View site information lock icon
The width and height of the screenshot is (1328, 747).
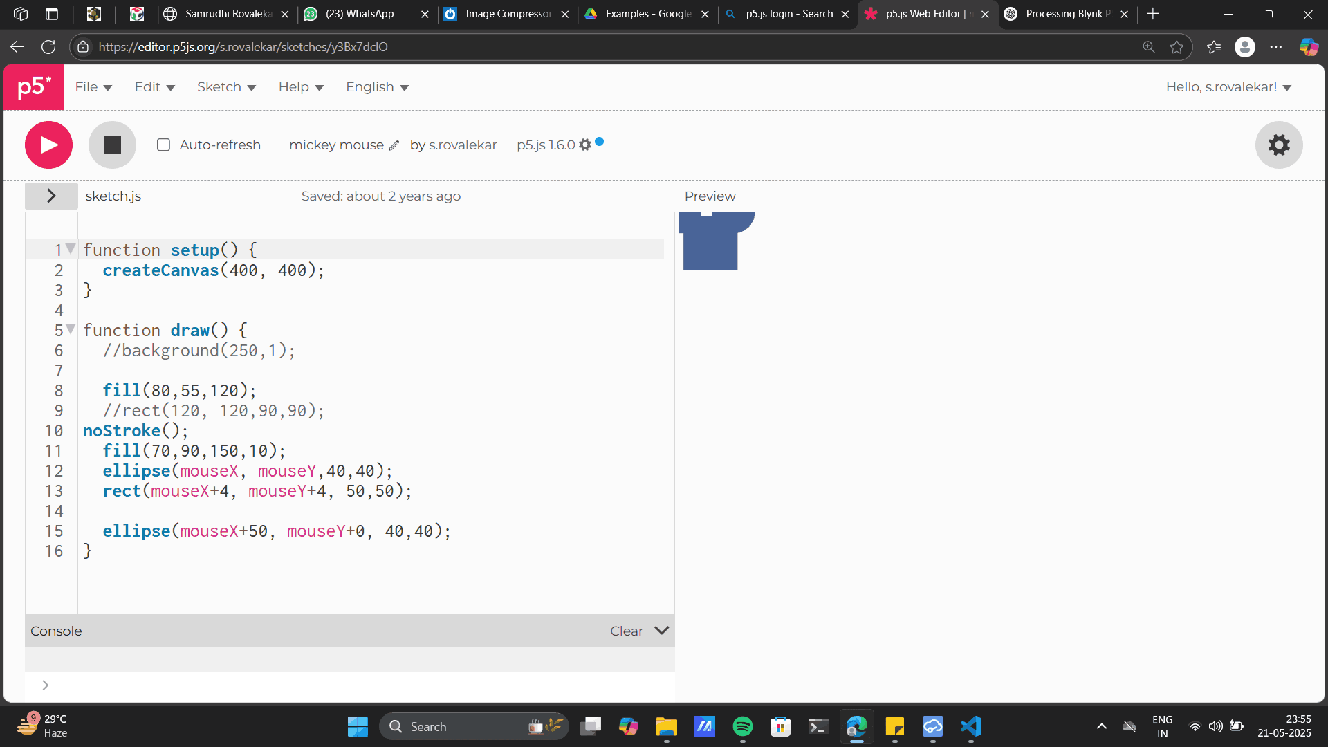[x=83, y=47]
